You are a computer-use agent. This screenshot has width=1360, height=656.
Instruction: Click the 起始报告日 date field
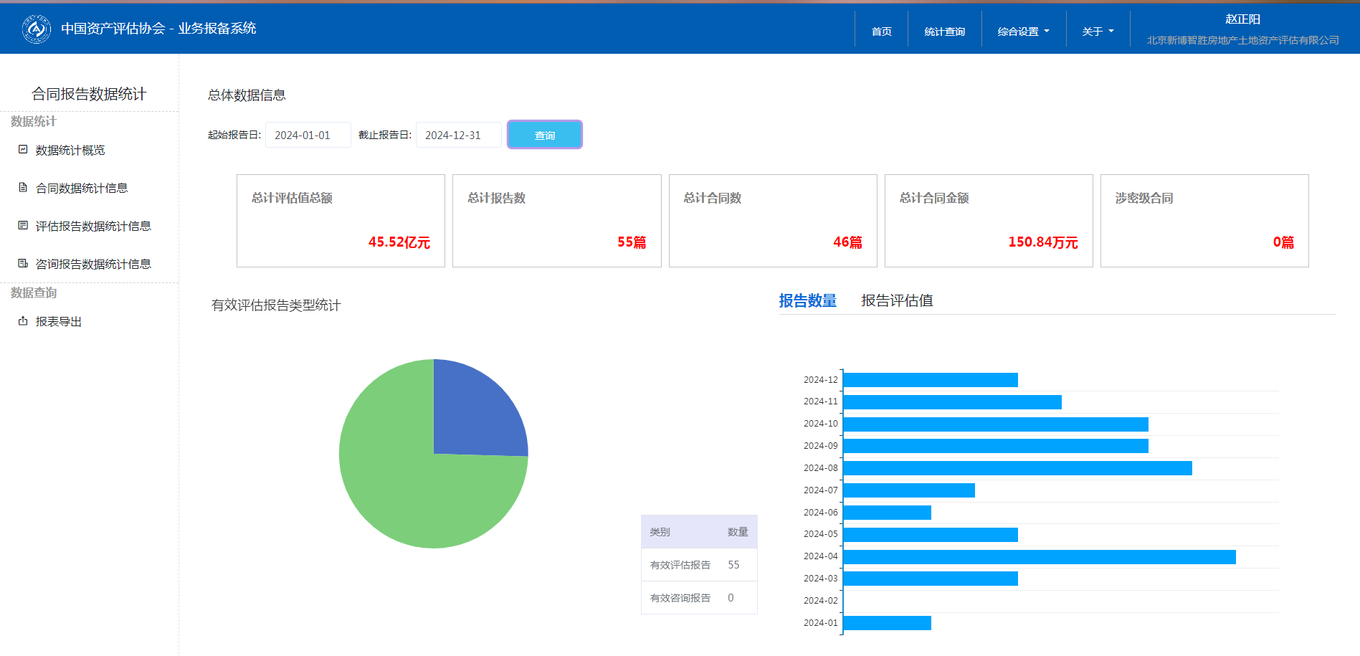click(x=308, y=135)
